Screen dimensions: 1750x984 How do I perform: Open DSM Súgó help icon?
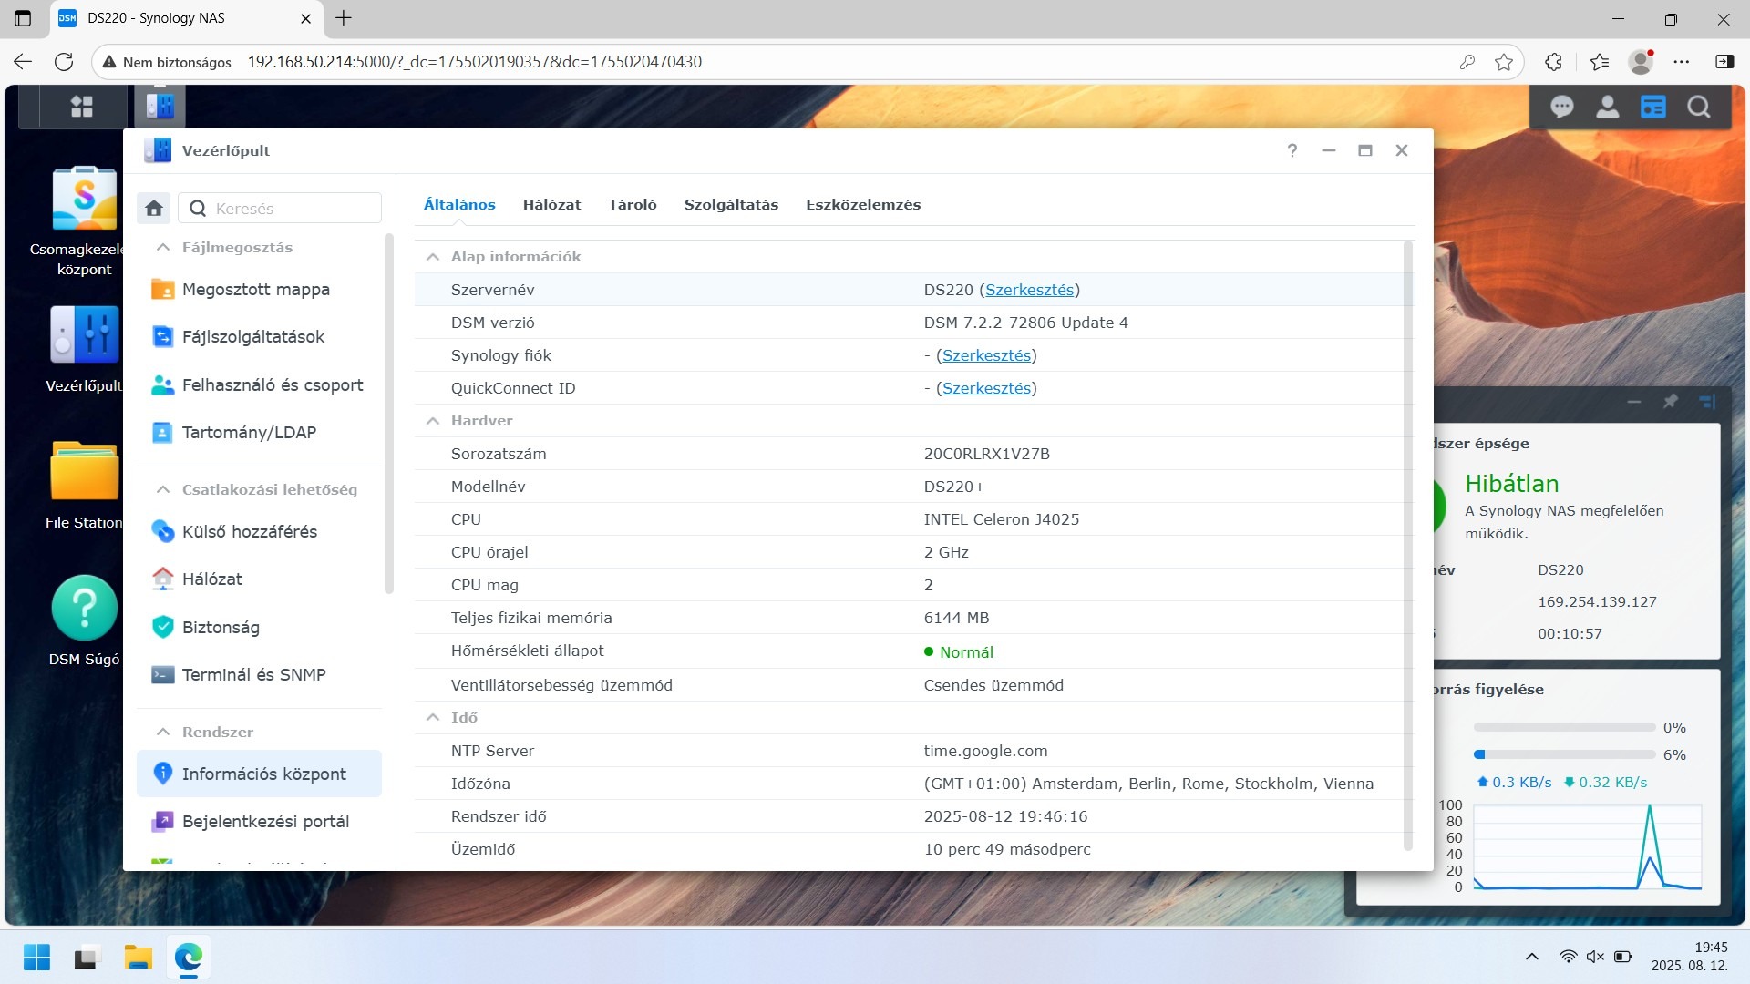tap(84, 608)
